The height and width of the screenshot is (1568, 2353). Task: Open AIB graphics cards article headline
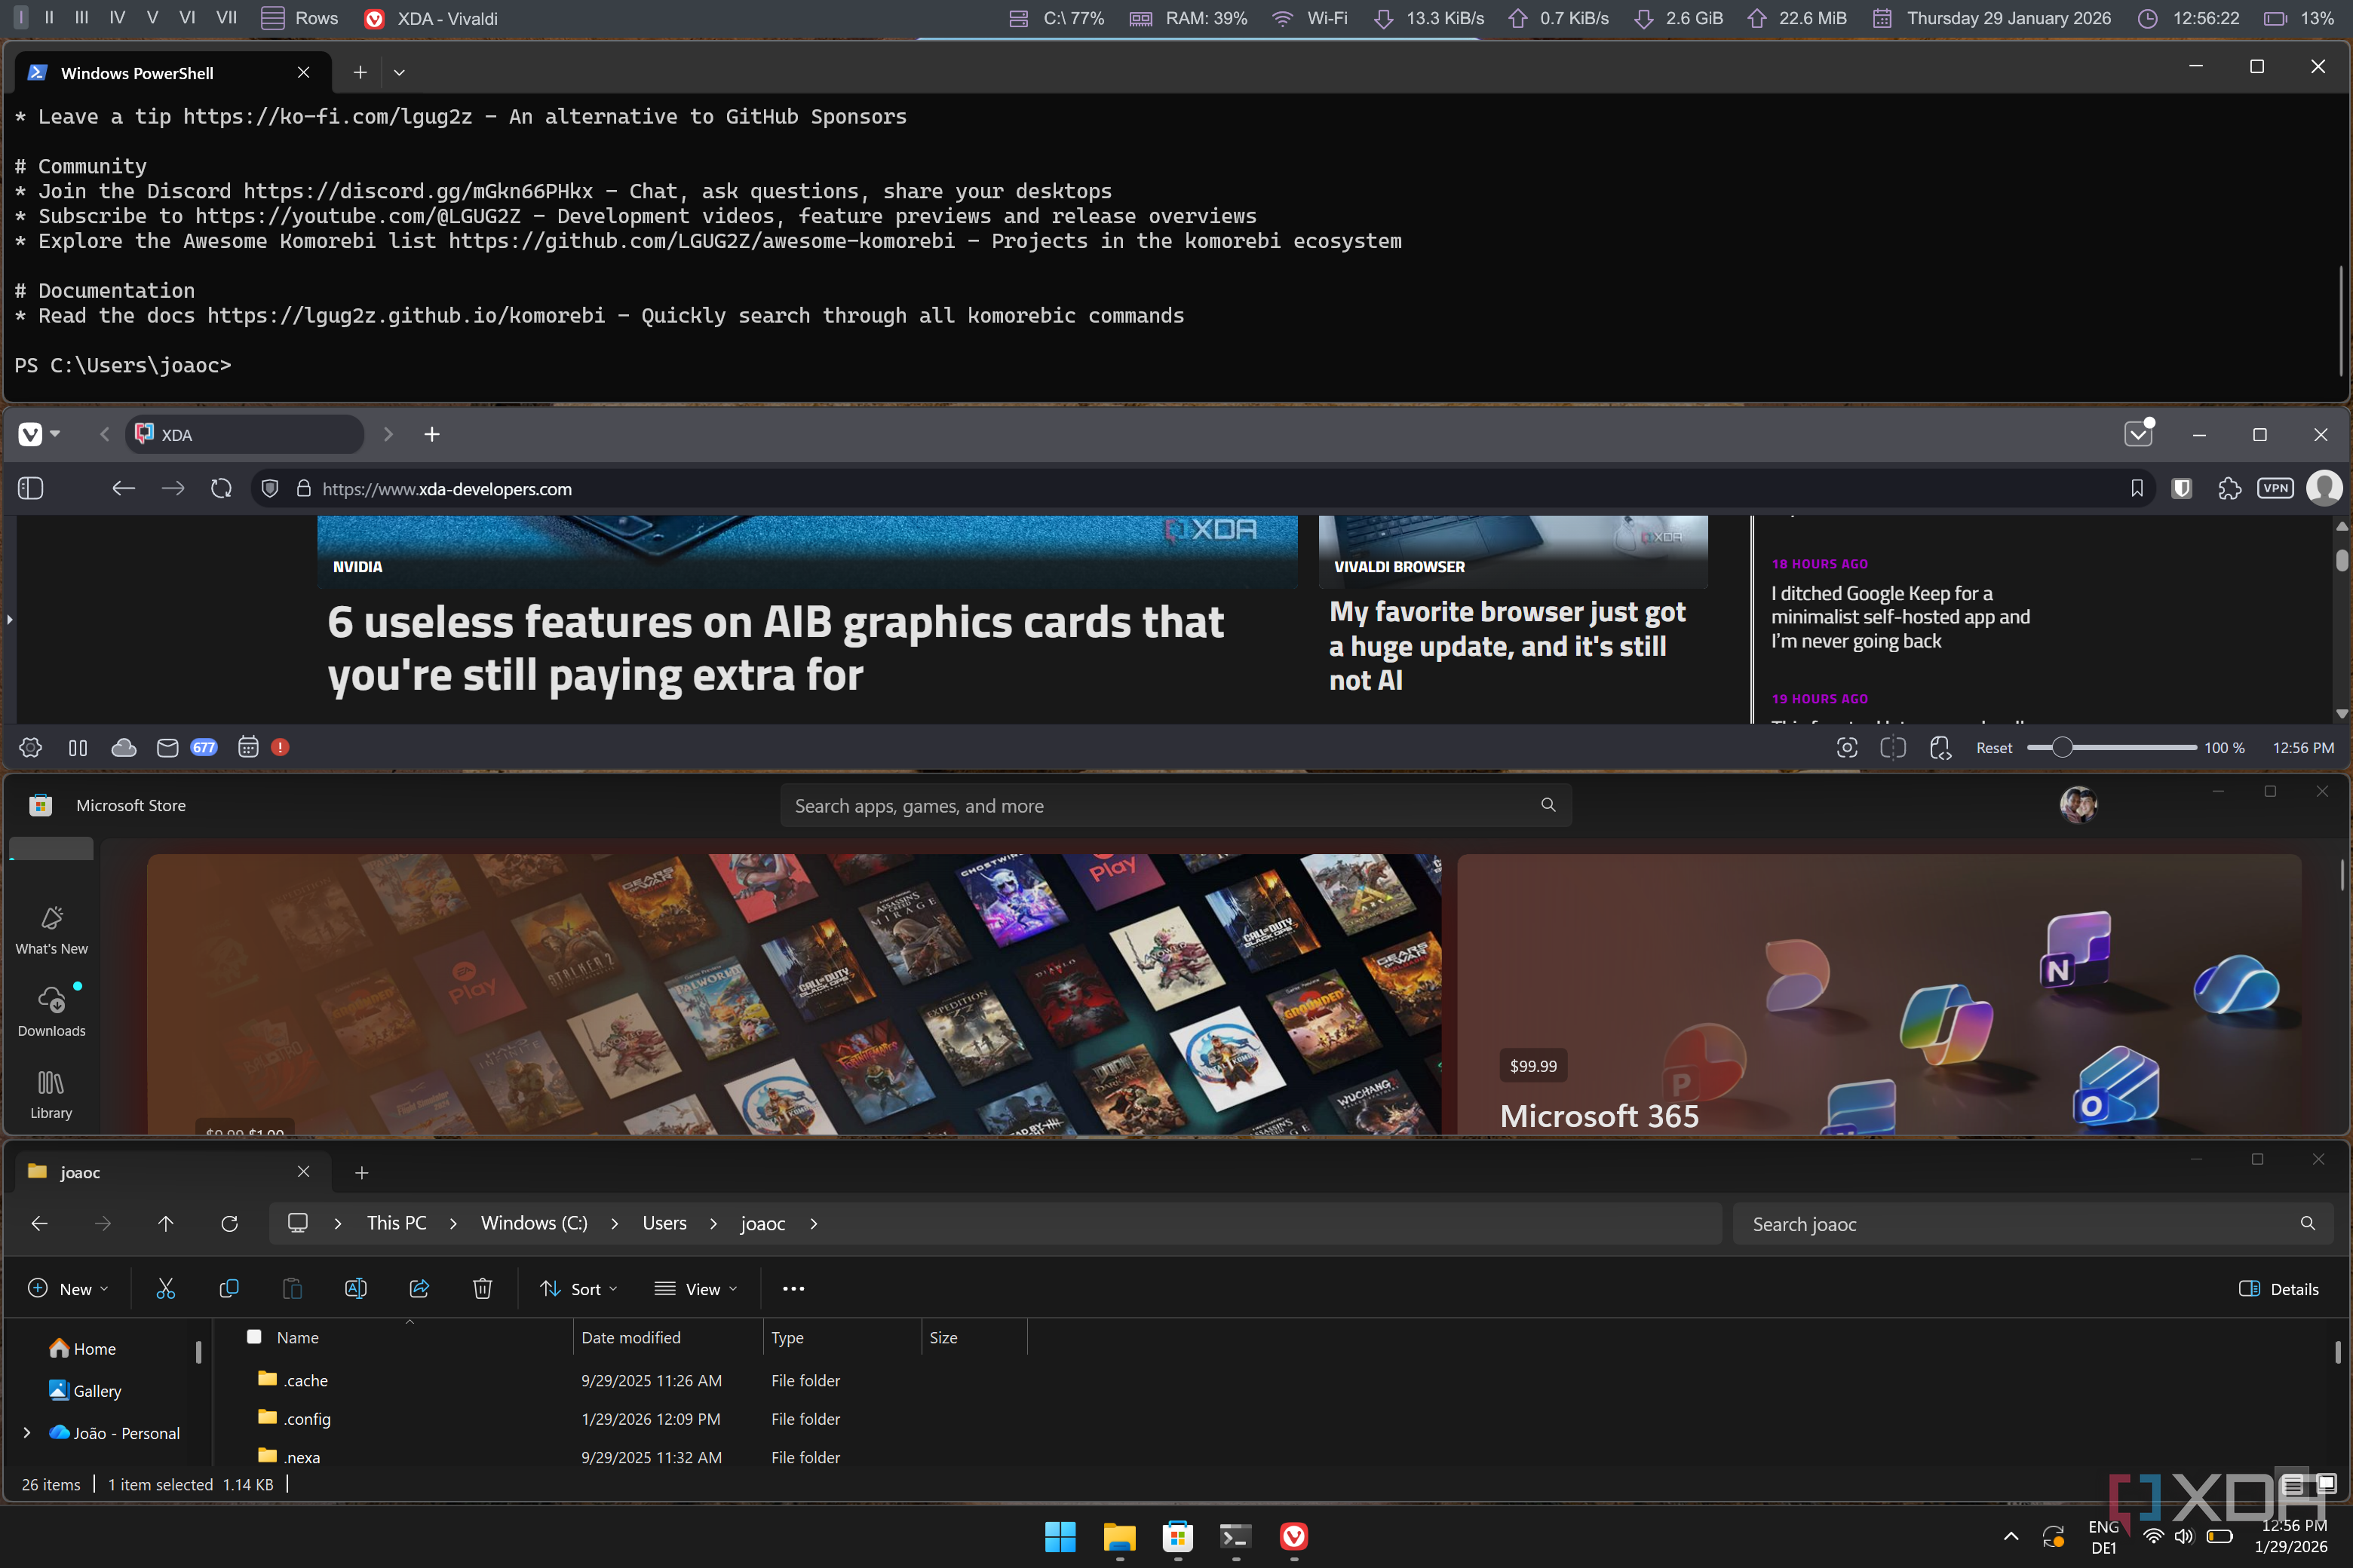775,648
